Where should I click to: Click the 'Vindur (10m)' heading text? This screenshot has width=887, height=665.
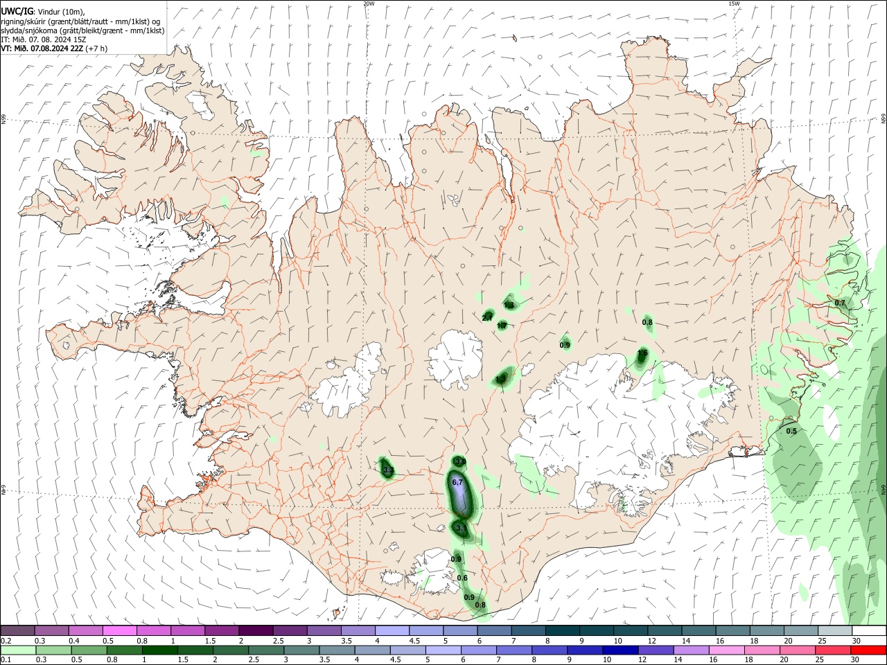point(60,12)
